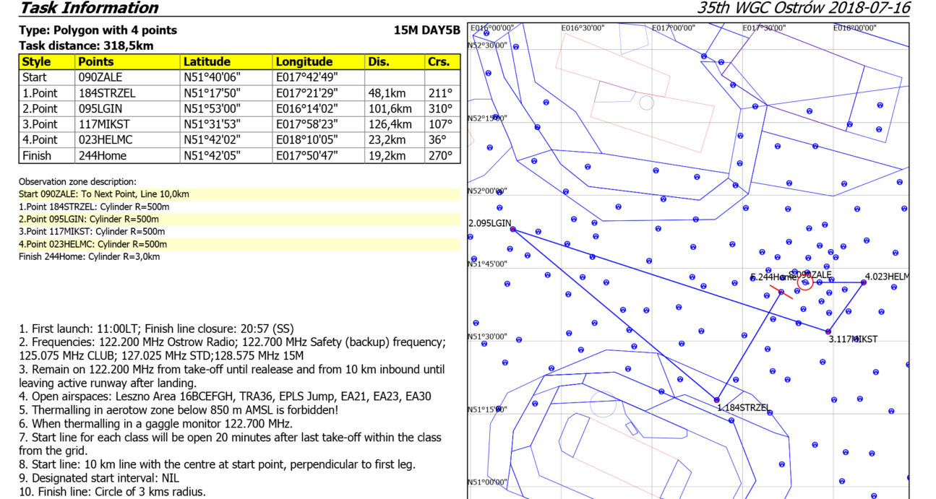Screen dimensions: 936x499
Task: Click the 244Home finish label on map
Action: click(773, 277)
